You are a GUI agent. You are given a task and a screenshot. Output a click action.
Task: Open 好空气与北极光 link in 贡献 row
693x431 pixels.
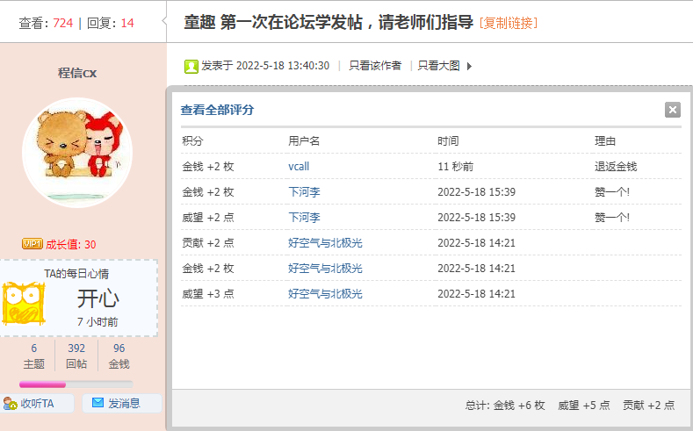point(325,242)
